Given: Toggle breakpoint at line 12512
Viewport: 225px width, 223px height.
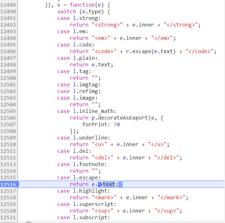Looking at the screenshot, I should pyautogui.click(x=8, y=158).
